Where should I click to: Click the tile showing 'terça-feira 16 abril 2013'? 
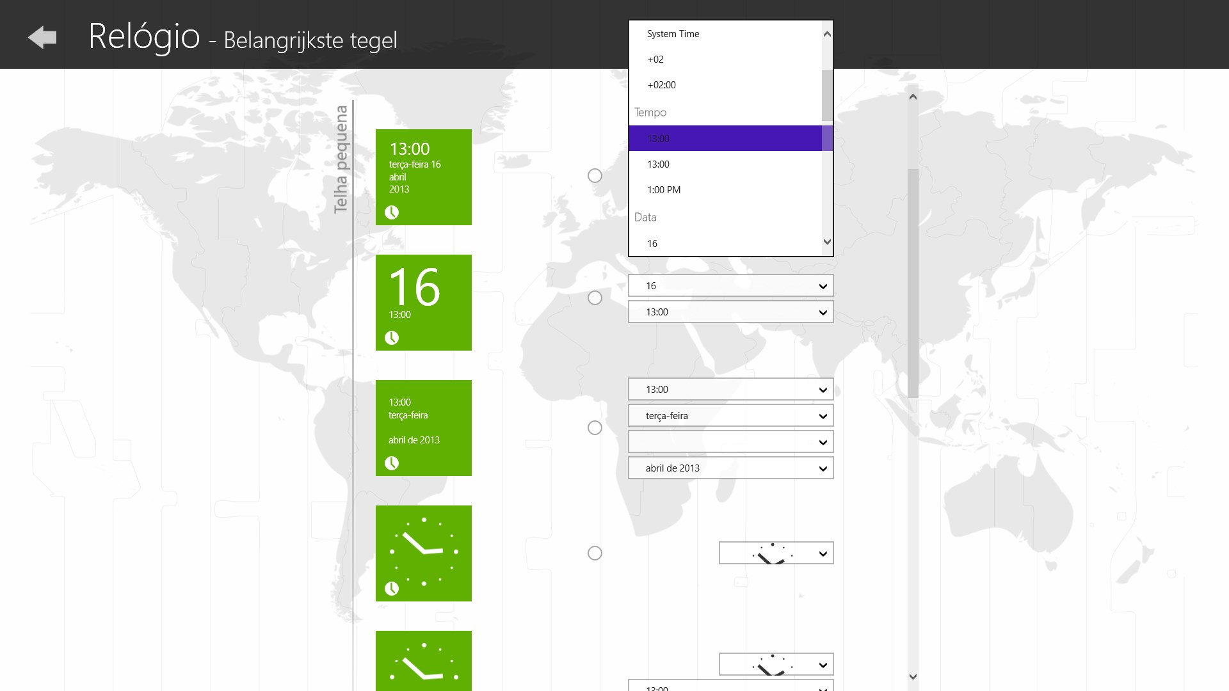pyautogui.click(x=424, y=177)
